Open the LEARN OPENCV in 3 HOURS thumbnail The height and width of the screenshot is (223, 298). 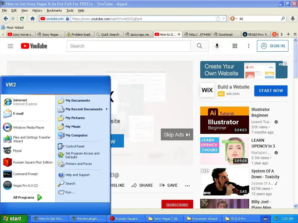coord(224,151)
